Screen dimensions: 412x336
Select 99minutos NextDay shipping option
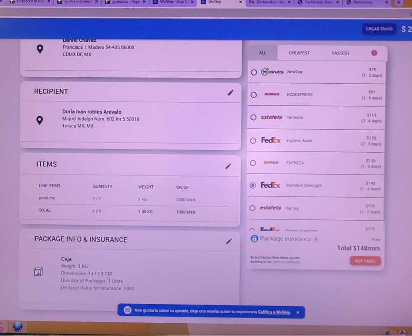coord(254,72)
